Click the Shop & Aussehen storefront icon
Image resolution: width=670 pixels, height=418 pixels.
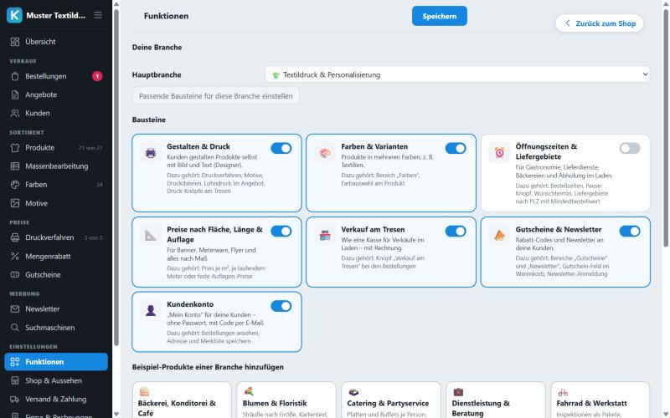tap(15, 380)
